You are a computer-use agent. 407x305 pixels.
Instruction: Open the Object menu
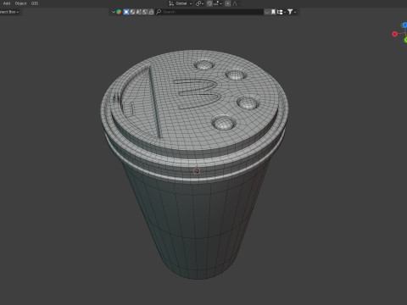pos(20,3)
